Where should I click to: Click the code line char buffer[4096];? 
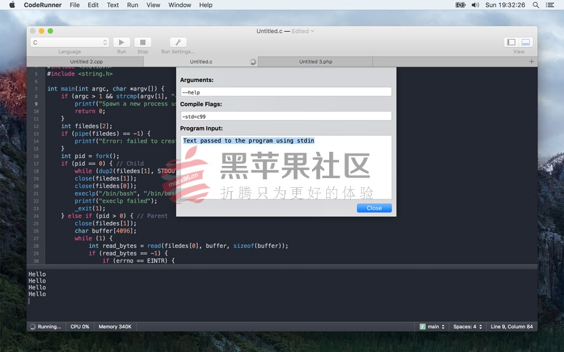pos(105,231)
